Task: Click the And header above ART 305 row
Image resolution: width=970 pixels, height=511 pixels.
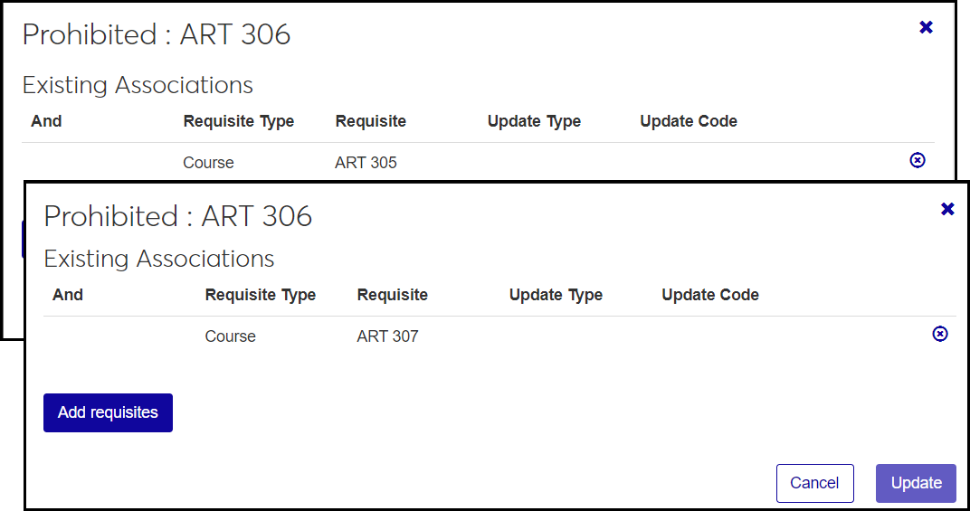Action: [x=46, y=121]
